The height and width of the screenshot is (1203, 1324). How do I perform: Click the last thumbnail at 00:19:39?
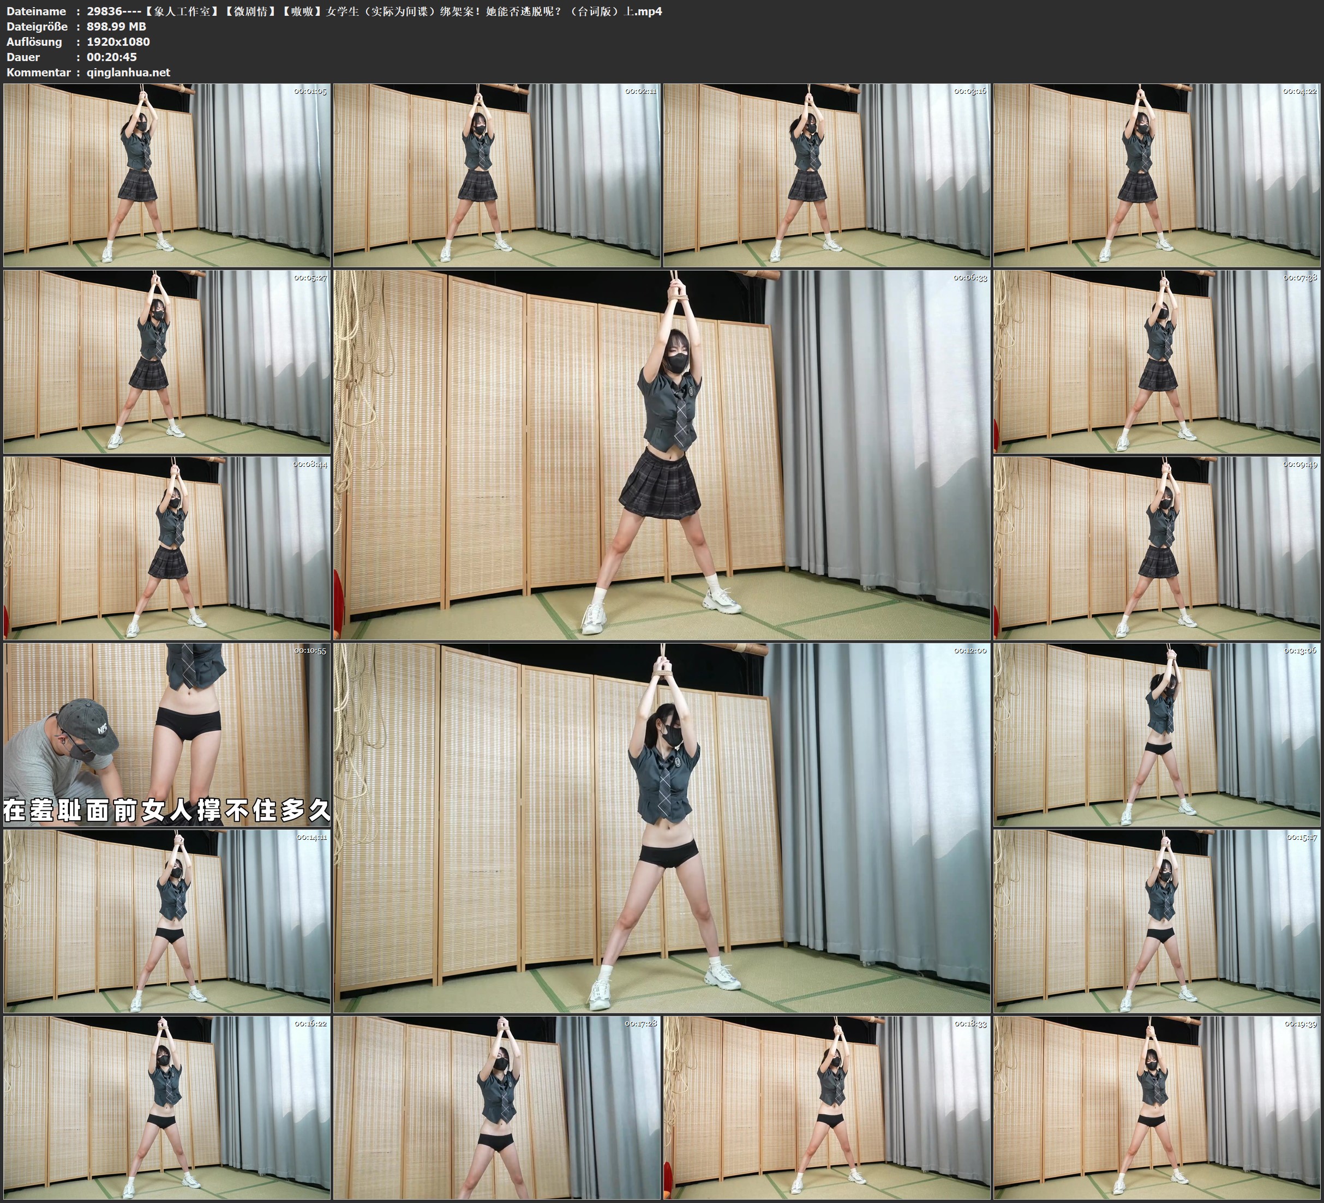pyautogui.click(x=1157, y=1107)
